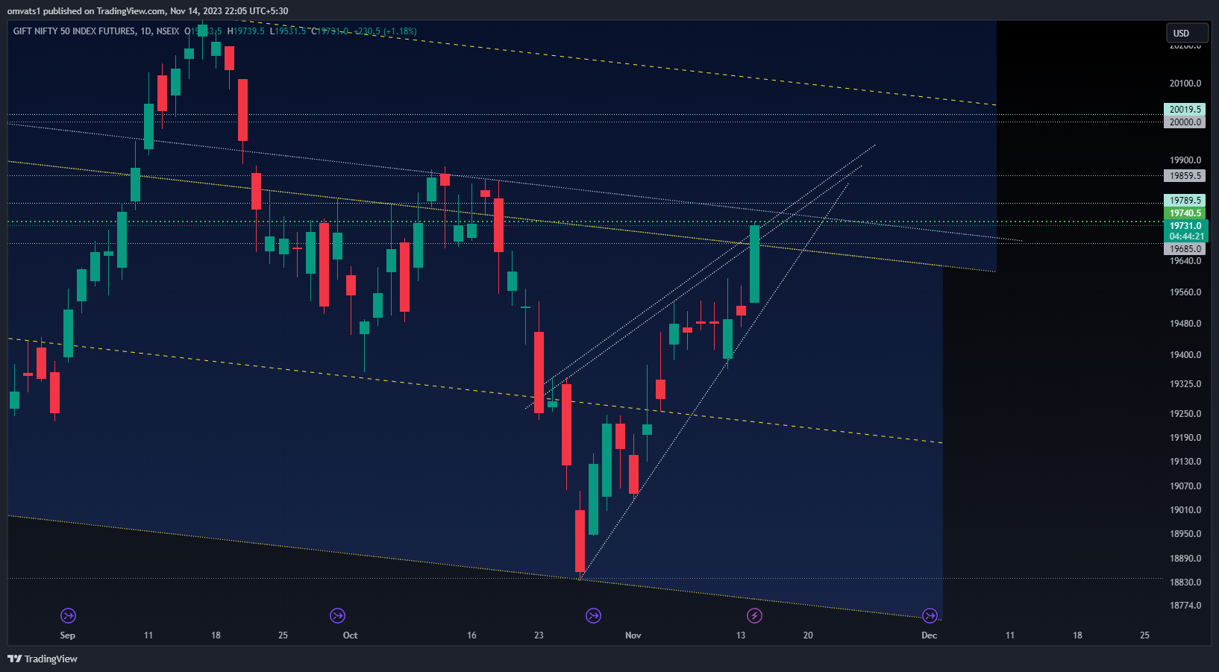The height and width of the screenshot is (672, 1219).
Task: Select the 19789.5 price label
Action: click(1185, 201)
